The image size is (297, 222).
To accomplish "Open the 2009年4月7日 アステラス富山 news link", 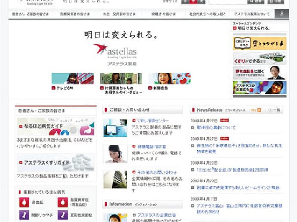I will point(239,208).
